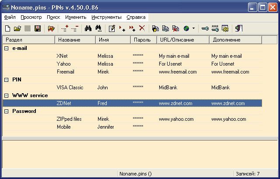The height and width of the screenshot is (179, 280).
Task: Click For Usenet in URL/Описание column
Action: [x=170, y=64]
